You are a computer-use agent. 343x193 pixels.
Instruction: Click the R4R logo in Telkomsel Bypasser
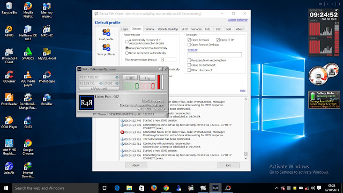click(86, 102)
